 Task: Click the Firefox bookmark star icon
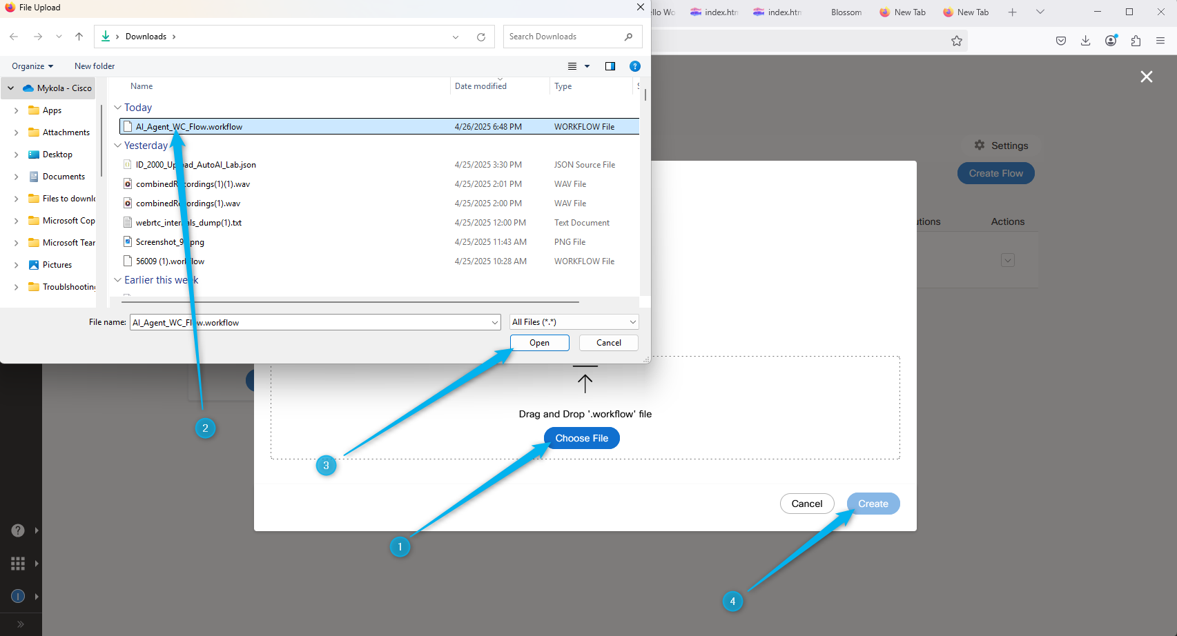coord(956,41)
